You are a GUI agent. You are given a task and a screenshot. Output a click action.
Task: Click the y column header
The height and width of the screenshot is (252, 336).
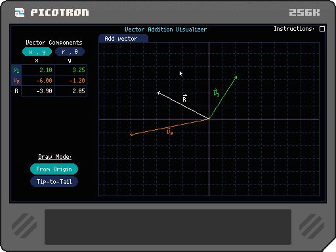[x=70, y=61]
